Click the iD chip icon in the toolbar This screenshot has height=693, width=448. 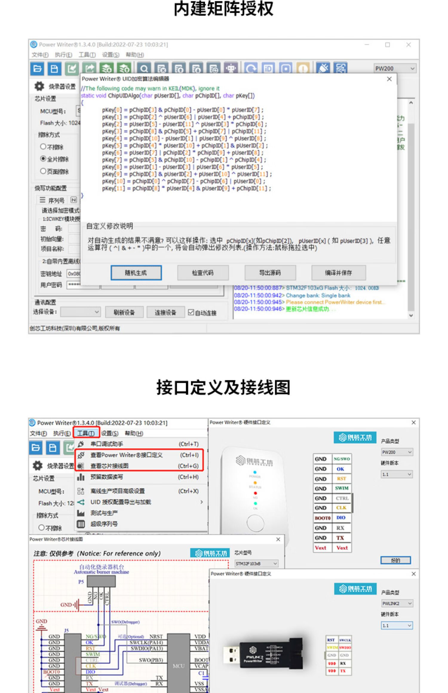tap(268, 69)
